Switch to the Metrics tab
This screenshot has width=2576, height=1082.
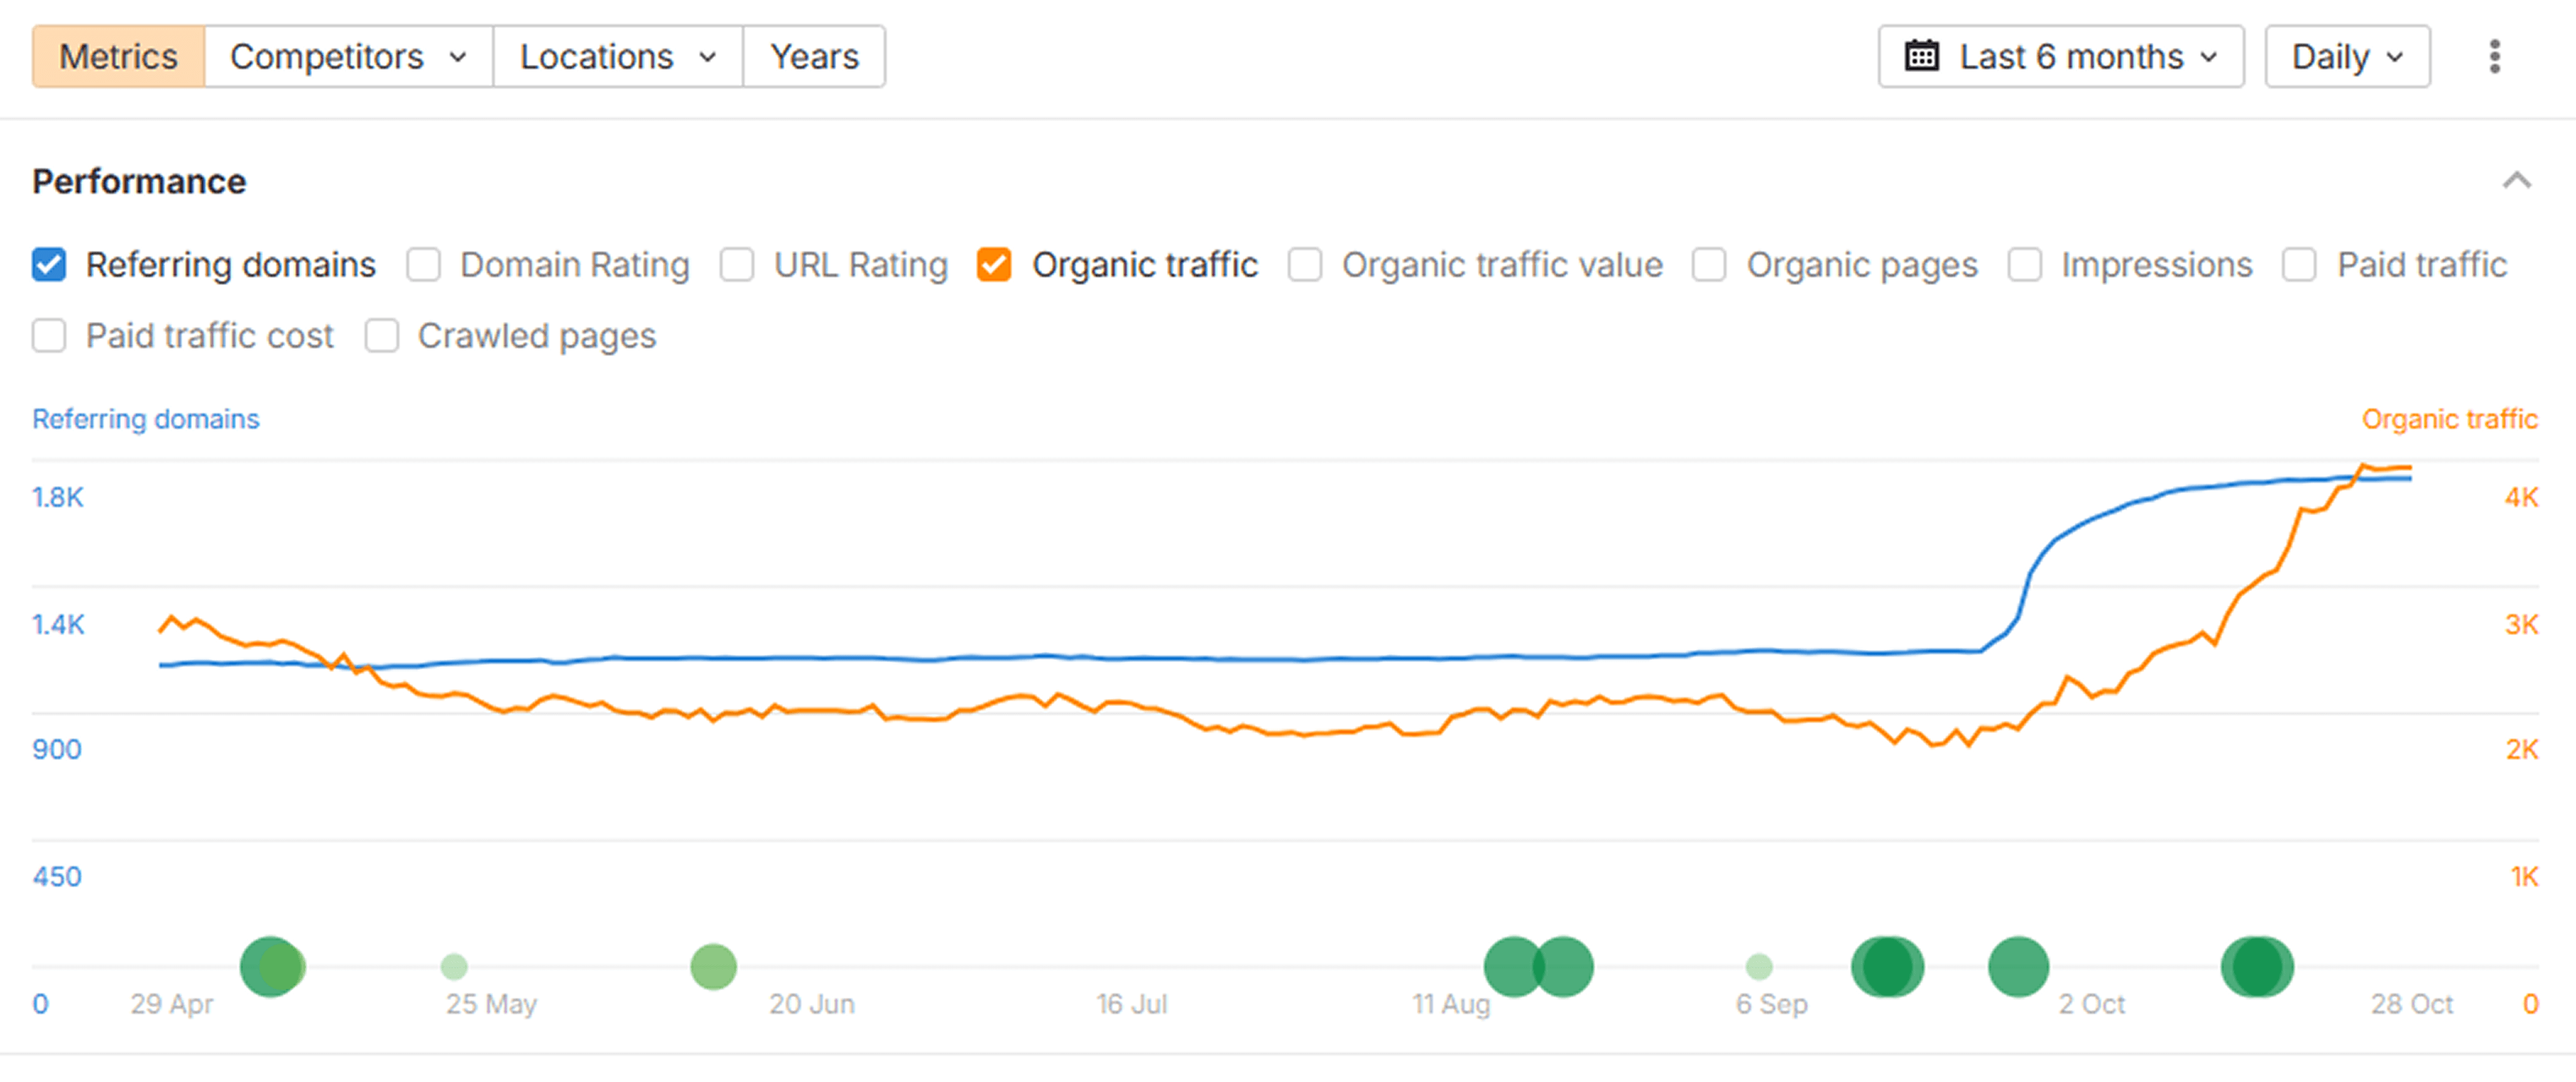point(118,57)
